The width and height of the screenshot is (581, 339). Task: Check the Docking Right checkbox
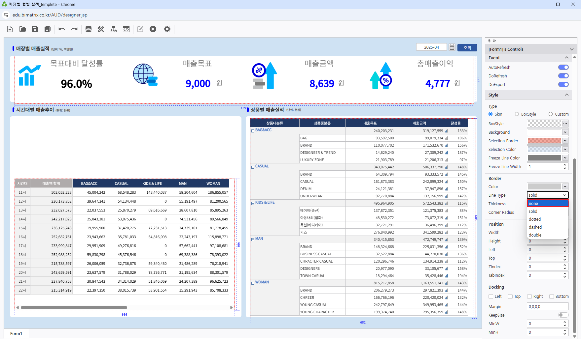[x=529, y=297]
